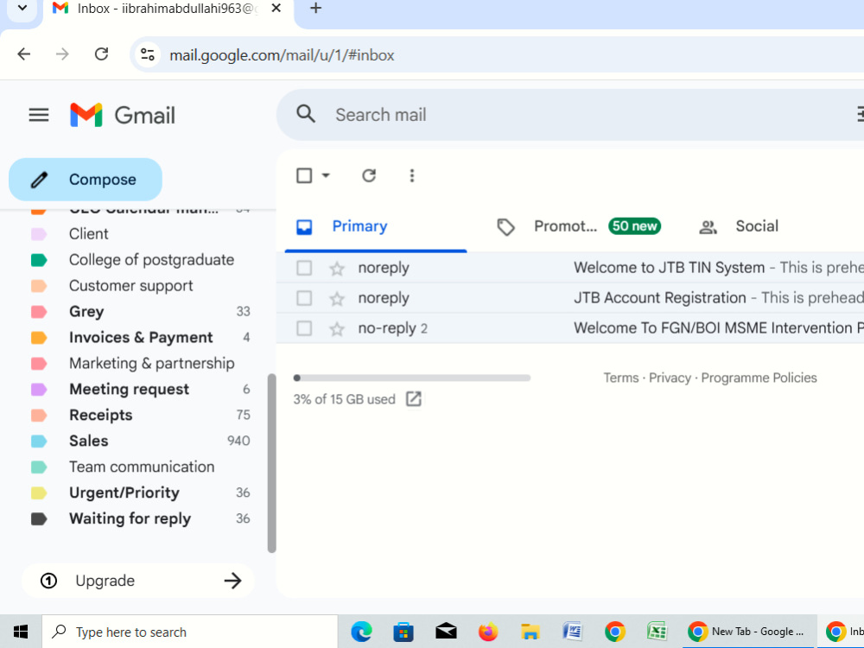
Task: Click the Chrome address bar URL
Action: point(282,55)
